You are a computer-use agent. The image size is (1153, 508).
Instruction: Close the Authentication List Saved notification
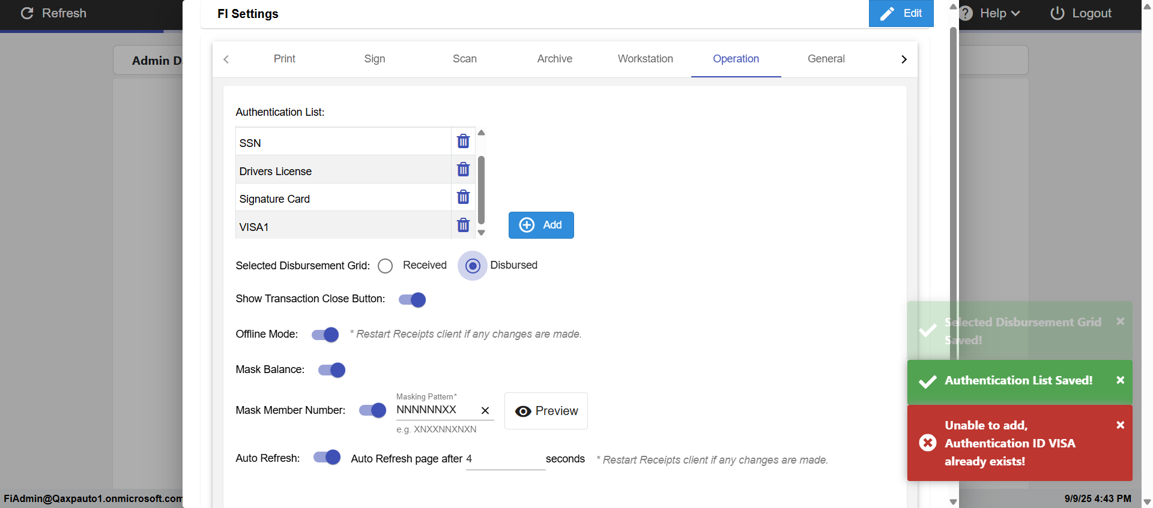1120,380
